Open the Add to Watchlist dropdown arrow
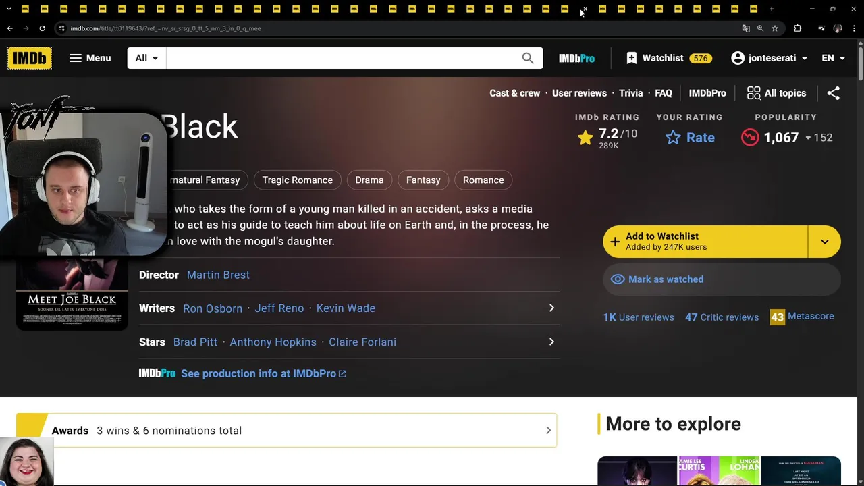The height and width of the screenshot is (486, 864). click(x=825, y=242)
